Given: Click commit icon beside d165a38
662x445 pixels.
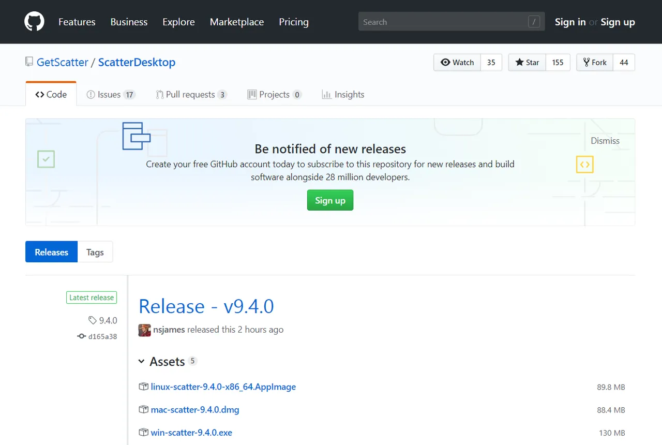Looking at the screenshot, I should (x=81, y=336).
